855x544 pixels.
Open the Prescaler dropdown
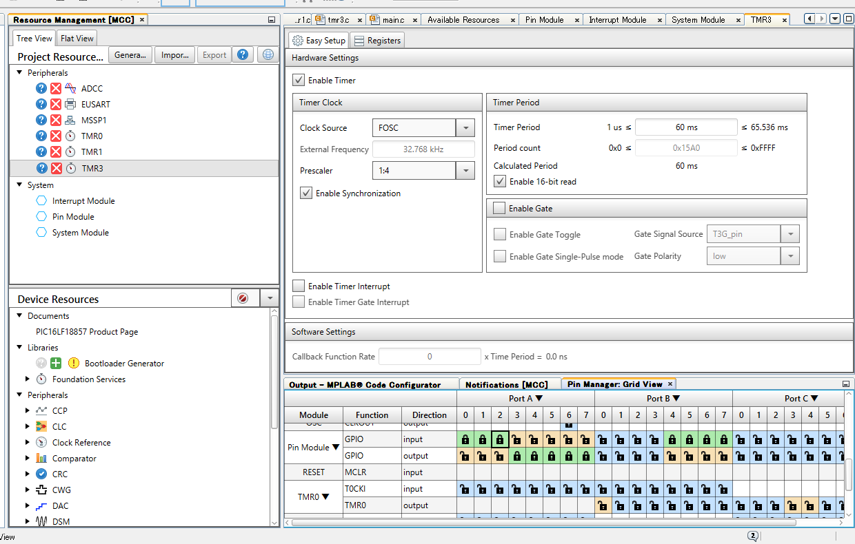click(x=465, y=171)
